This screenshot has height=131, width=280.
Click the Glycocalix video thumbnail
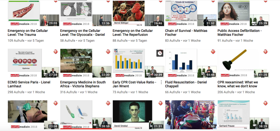pyautogui.click(x=86, y=13)
